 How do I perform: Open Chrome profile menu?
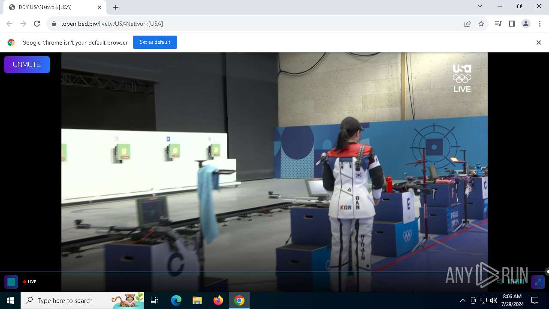(x=526, y=24)
